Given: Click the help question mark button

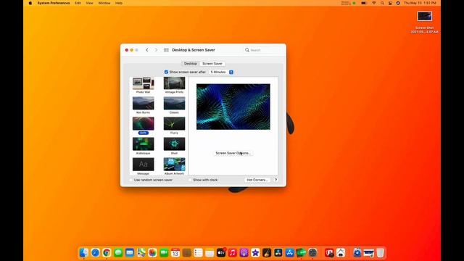Looking at the screenshot, I should [x=275, y=180].
